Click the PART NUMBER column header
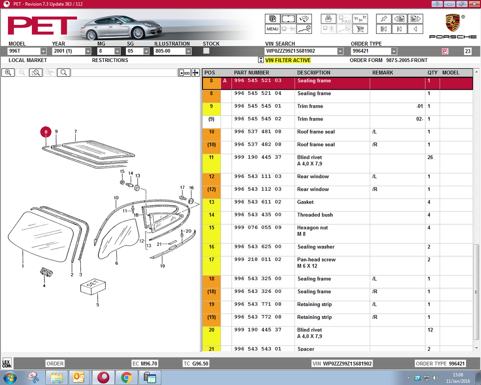Viewport: 481px width, 385px height. pos(252,73)
